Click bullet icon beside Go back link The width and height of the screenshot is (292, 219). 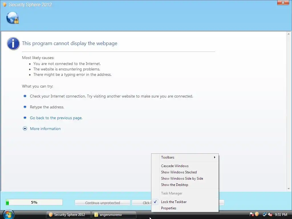25,117
